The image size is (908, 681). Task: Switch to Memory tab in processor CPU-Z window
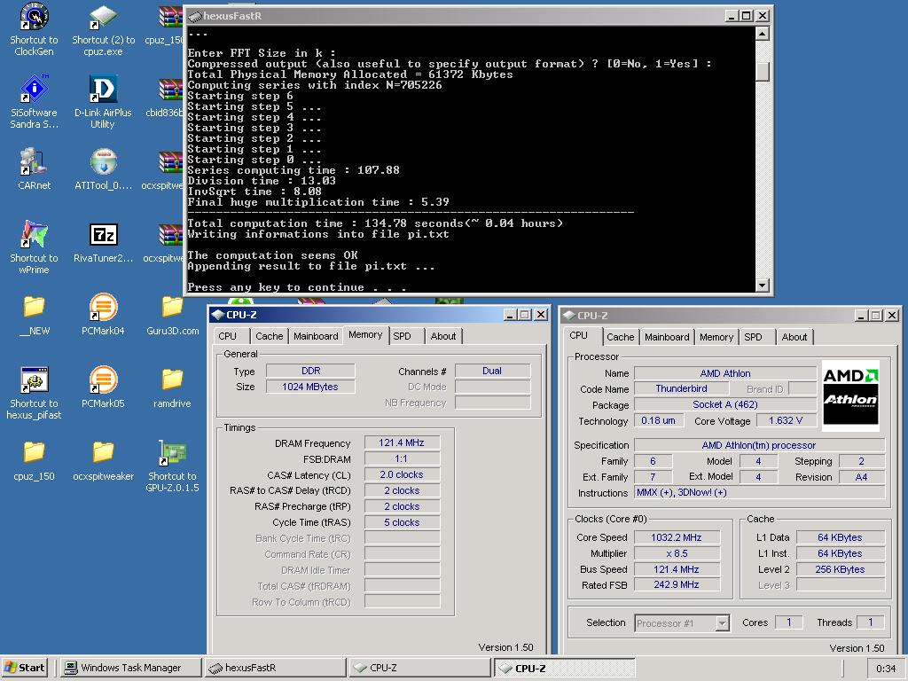tap(716, 337)
